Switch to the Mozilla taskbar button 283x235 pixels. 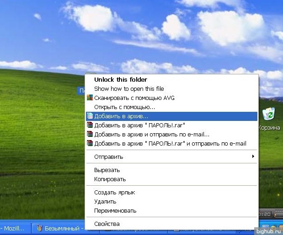pos(15,228)
